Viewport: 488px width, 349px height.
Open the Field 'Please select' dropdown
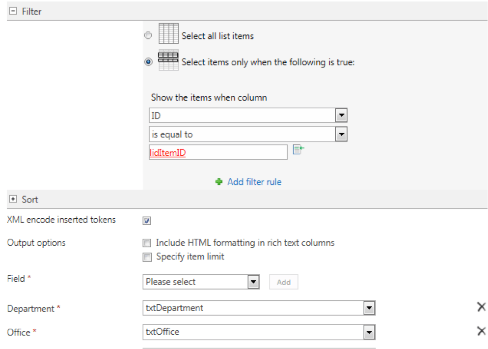coord(253,282)
